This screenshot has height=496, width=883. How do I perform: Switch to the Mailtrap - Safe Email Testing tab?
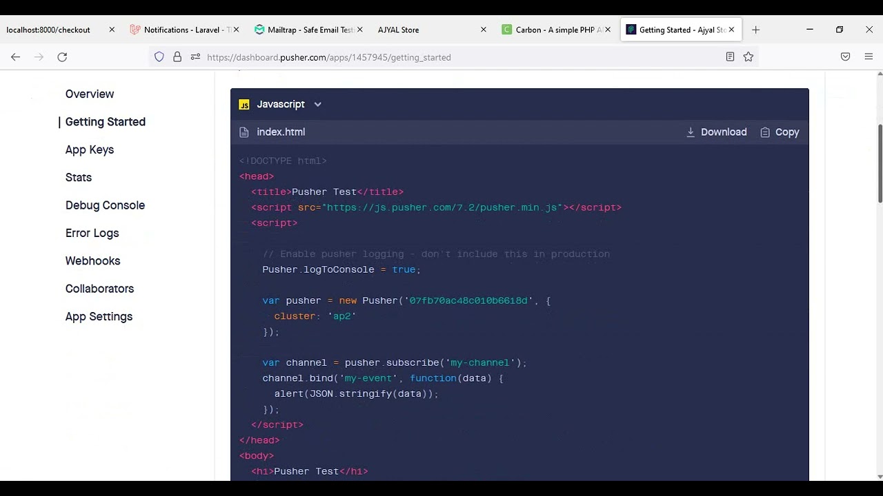point(310,30)
